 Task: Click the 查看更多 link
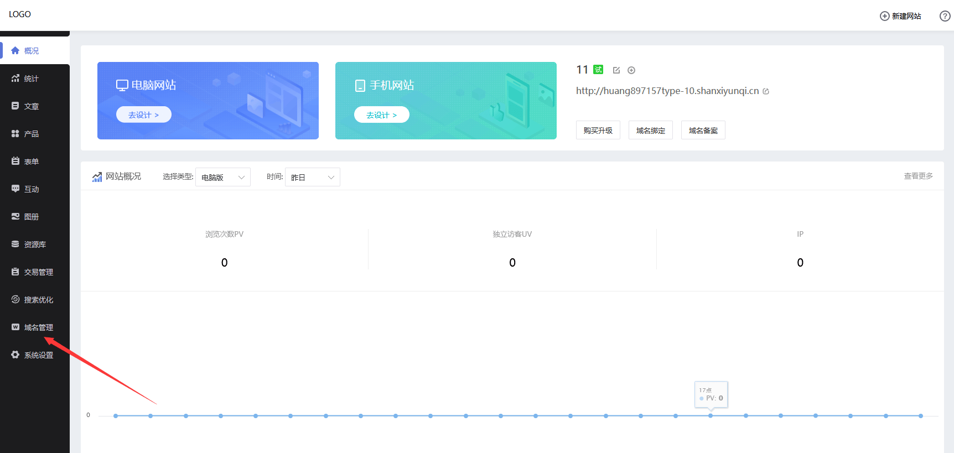point(919,176)
